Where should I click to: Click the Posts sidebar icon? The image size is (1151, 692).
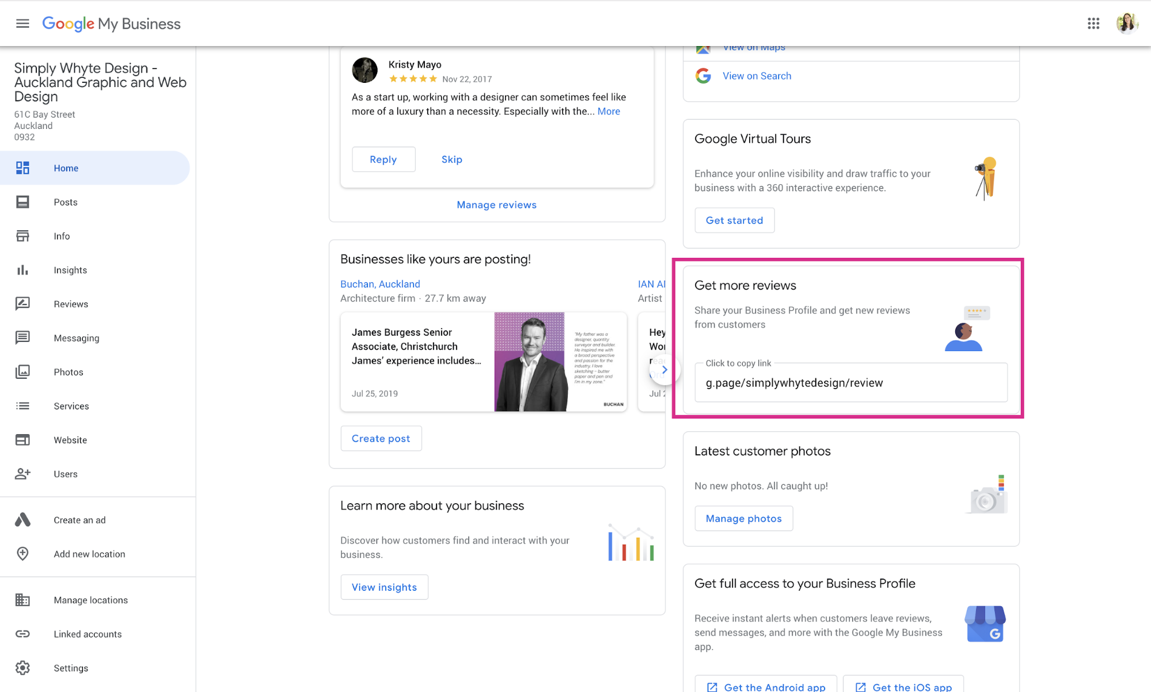[22, 202]
